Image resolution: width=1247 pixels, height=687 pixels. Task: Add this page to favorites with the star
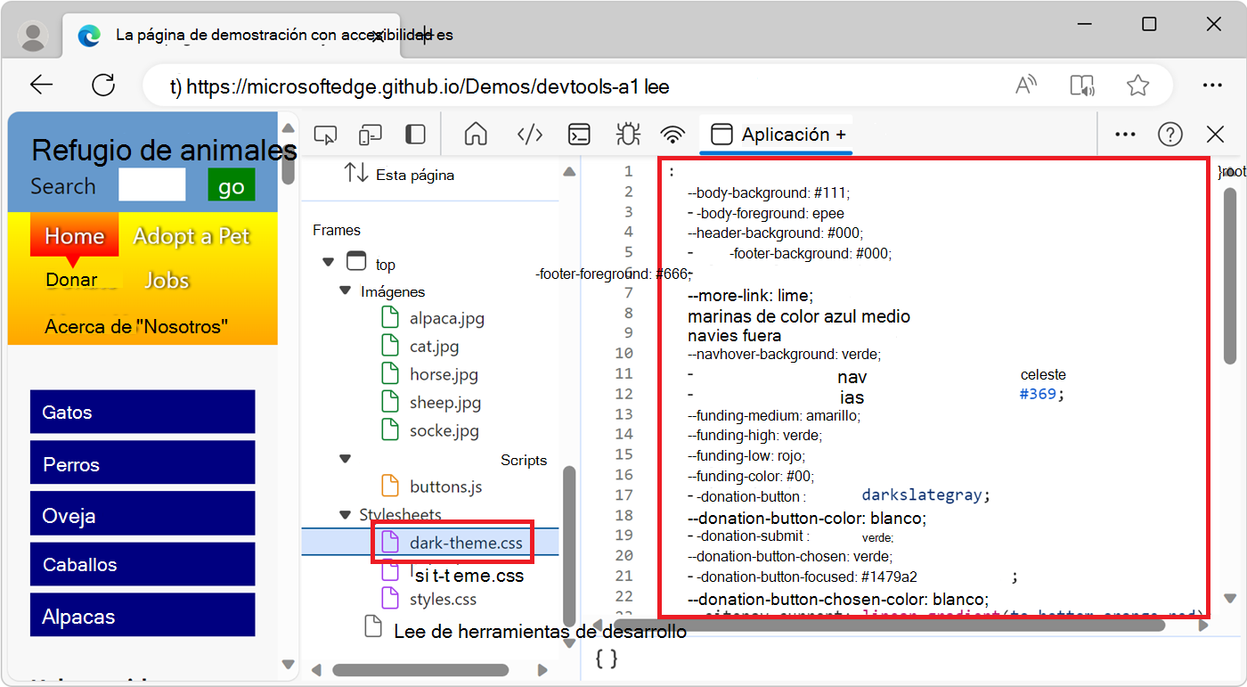click(1137, 84)
